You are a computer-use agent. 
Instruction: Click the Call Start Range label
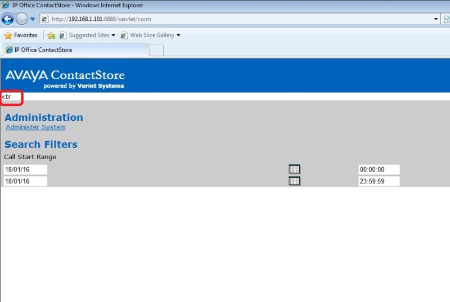click(x=30, y=157)
